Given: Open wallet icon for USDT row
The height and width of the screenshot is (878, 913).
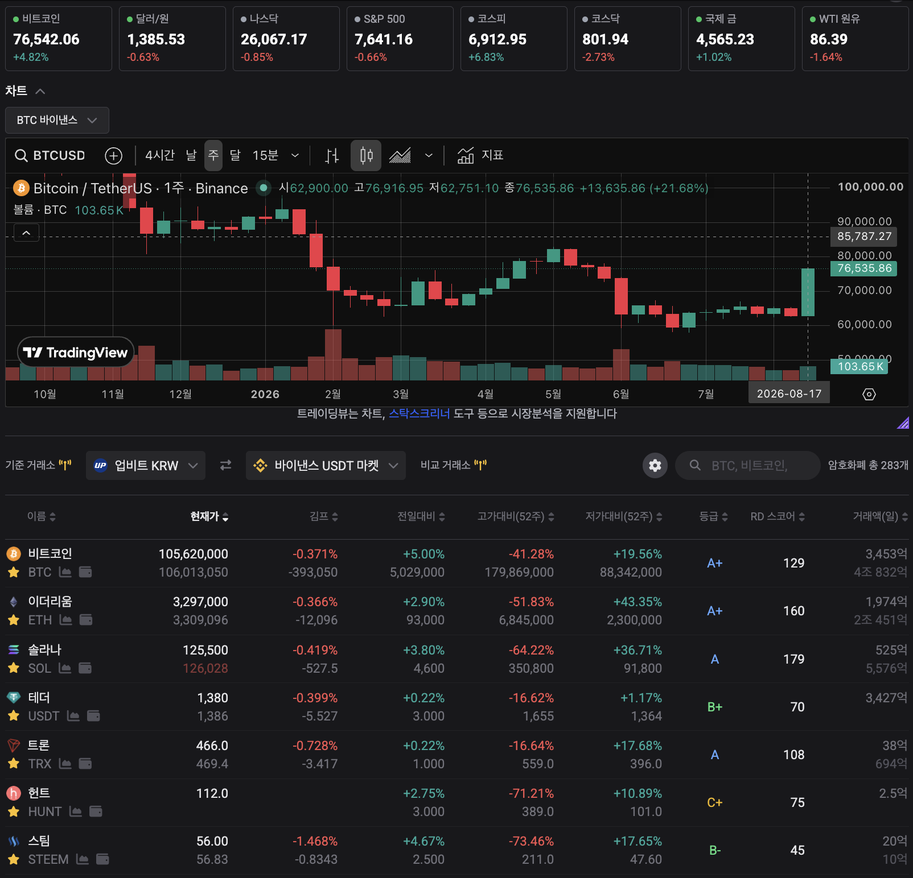Looking at the screenshot, I should 93,715.
